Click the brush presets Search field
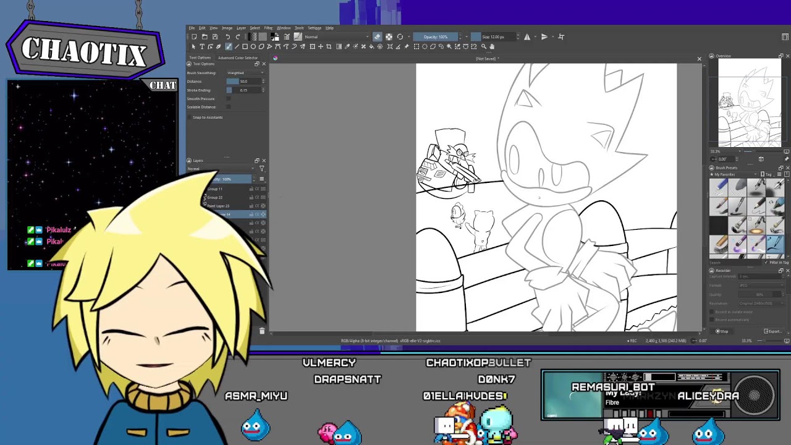This screenshot has height=445, width=791. [x=735, y=263]
